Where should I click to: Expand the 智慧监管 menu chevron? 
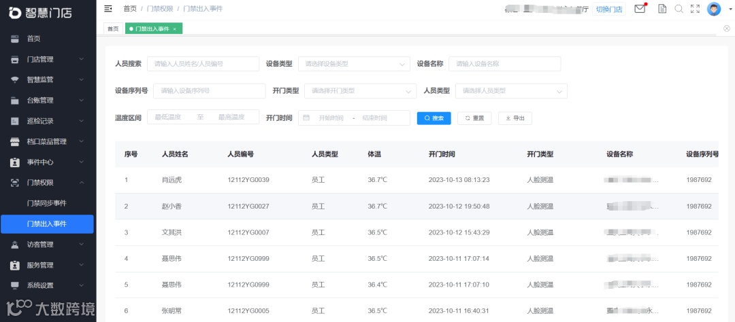tap(81, 80)
